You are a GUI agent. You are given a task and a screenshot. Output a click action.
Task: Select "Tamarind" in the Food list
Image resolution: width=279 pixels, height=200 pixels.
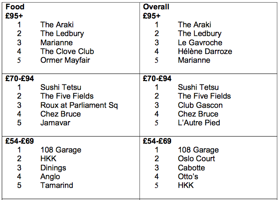pyautogui.click(x=57, y=185)
